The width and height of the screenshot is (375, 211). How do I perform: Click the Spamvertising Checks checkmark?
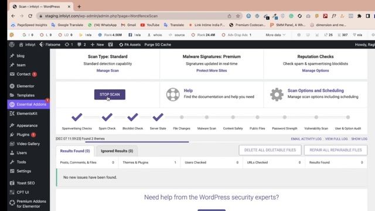(x=77, y=117)
